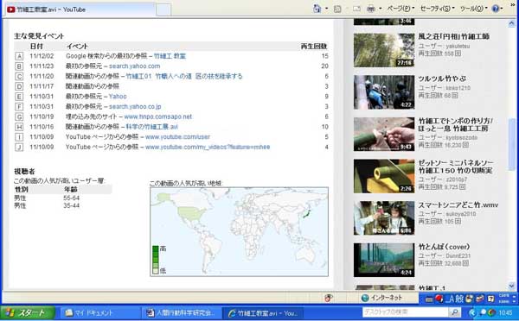Click event marker I icon
The height and width of the screenshot is (321, 519).
pyautogui.click(x=19, y=137)
